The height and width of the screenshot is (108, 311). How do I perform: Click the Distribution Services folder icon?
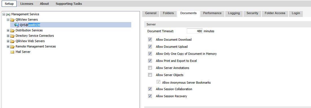12,30
